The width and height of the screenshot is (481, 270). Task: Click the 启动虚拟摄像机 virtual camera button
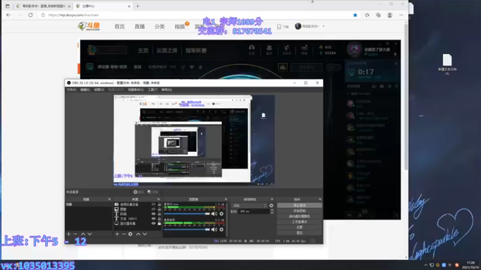point(299,217)
